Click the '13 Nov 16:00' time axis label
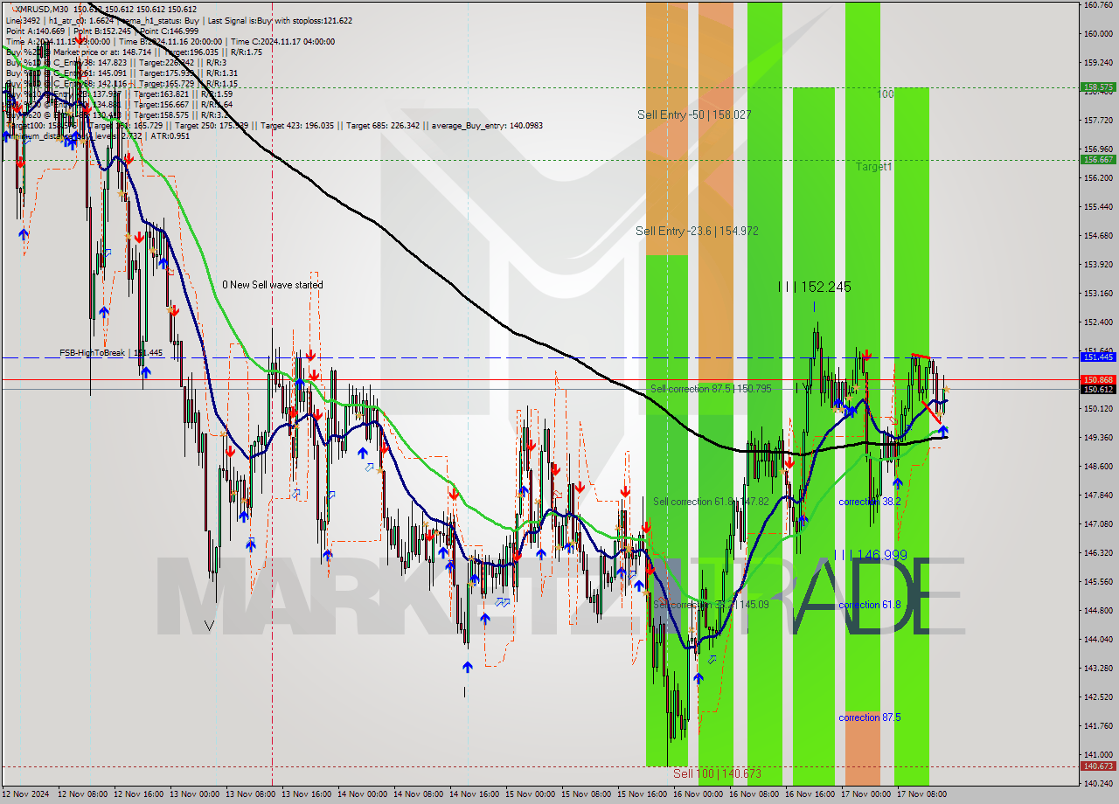The width and height of the screenshot is (1119, 804). (308, 794)
